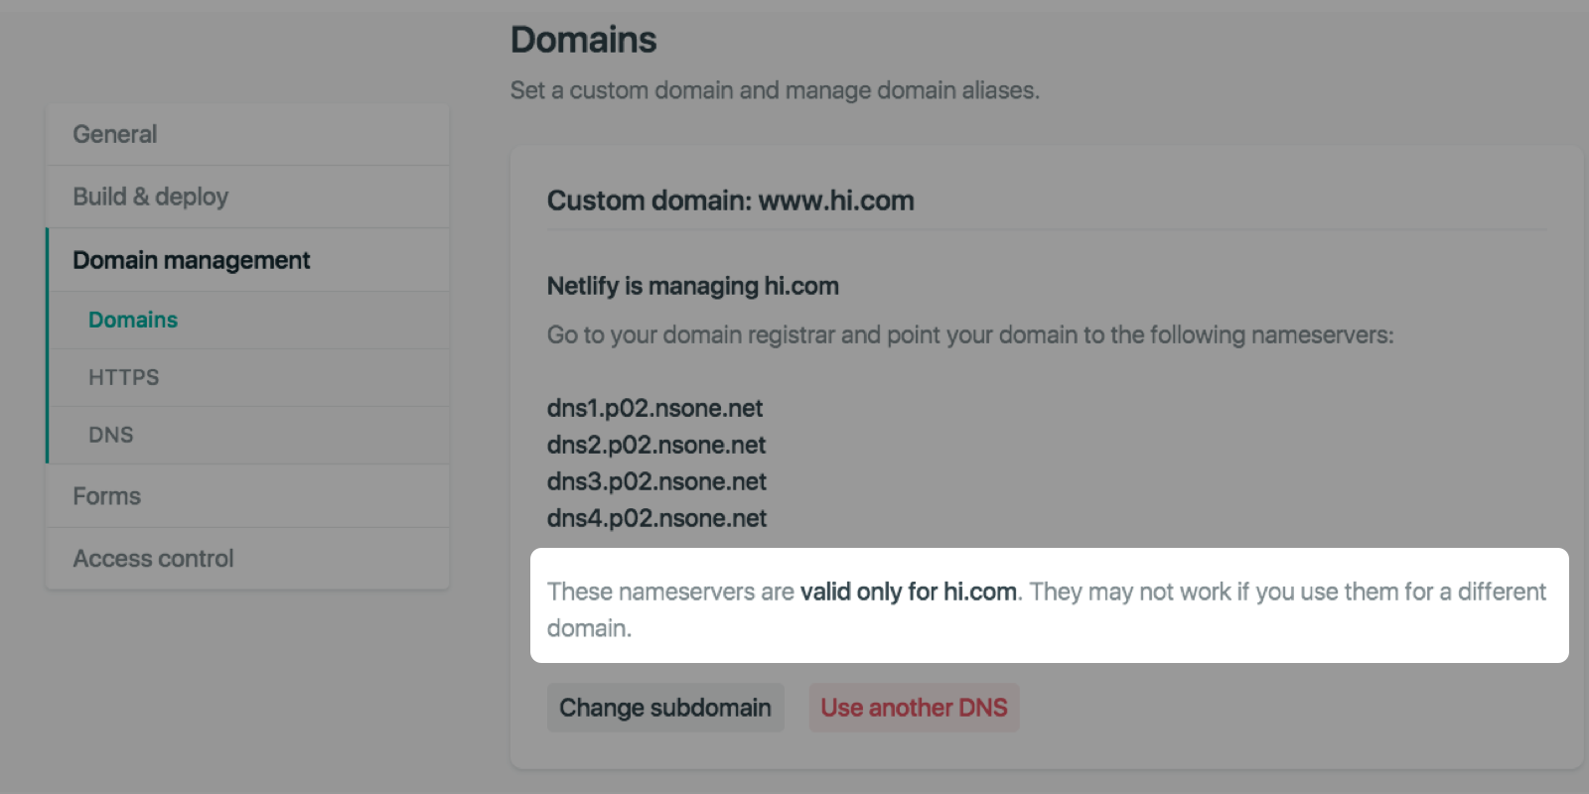
Task: Open the Domains sub-item in sidebar
Action: click(133, 320)
